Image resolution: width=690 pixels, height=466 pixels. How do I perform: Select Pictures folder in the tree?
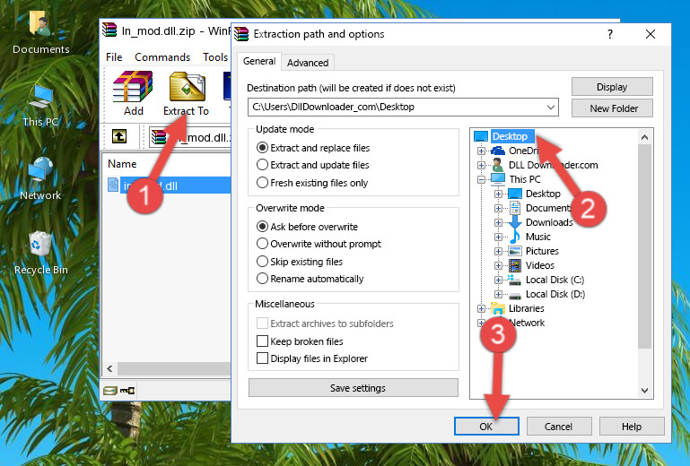pos(542,251)
